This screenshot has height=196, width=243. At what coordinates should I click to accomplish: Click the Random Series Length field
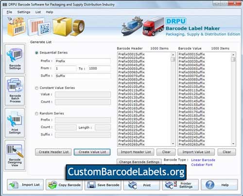103,127
